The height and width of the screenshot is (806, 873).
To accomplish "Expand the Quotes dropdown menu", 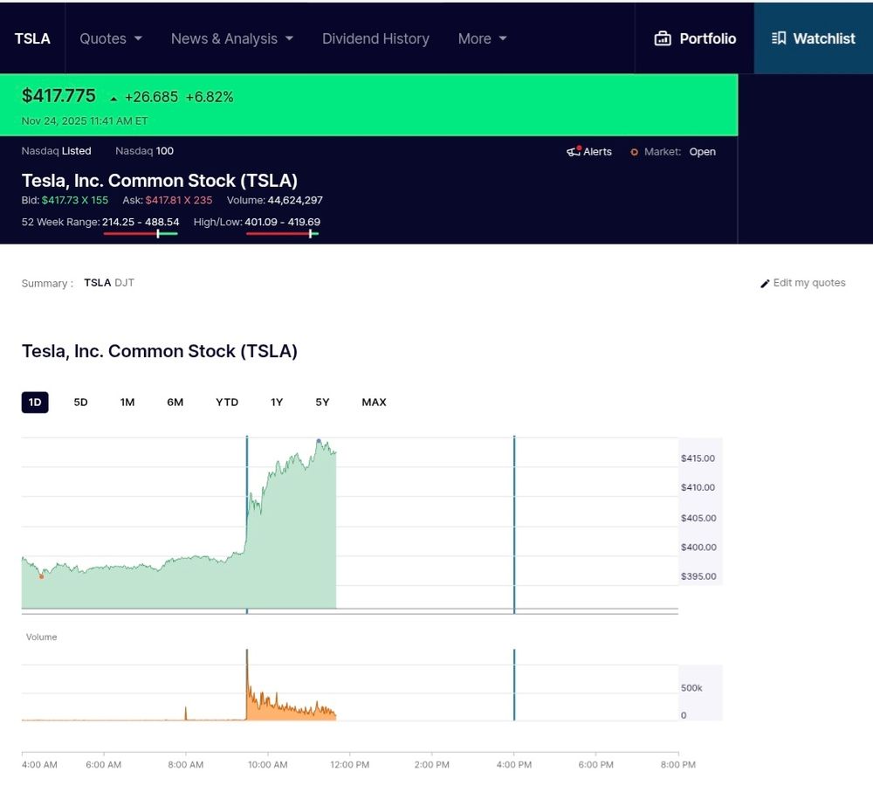I will point(111,38).
